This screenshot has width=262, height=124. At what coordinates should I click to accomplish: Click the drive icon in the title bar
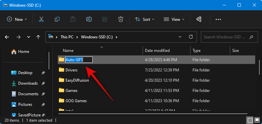pos(5,5)
